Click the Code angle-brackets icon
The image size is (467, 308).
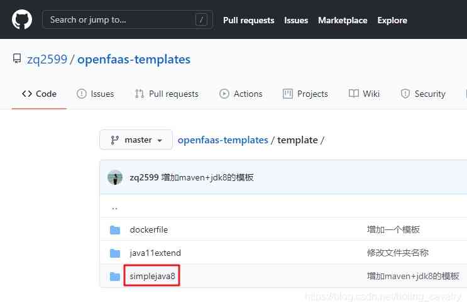coord(27,94)
